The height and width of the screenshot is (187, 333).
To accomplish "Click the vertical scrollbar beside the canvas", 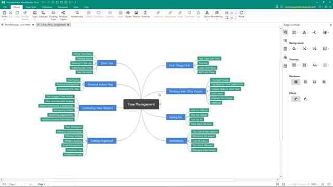I will (x=281, y=102).
